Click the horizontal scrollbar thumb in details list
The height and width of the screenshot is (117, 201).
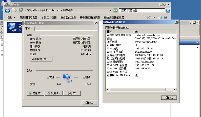(x=137, y=90)
